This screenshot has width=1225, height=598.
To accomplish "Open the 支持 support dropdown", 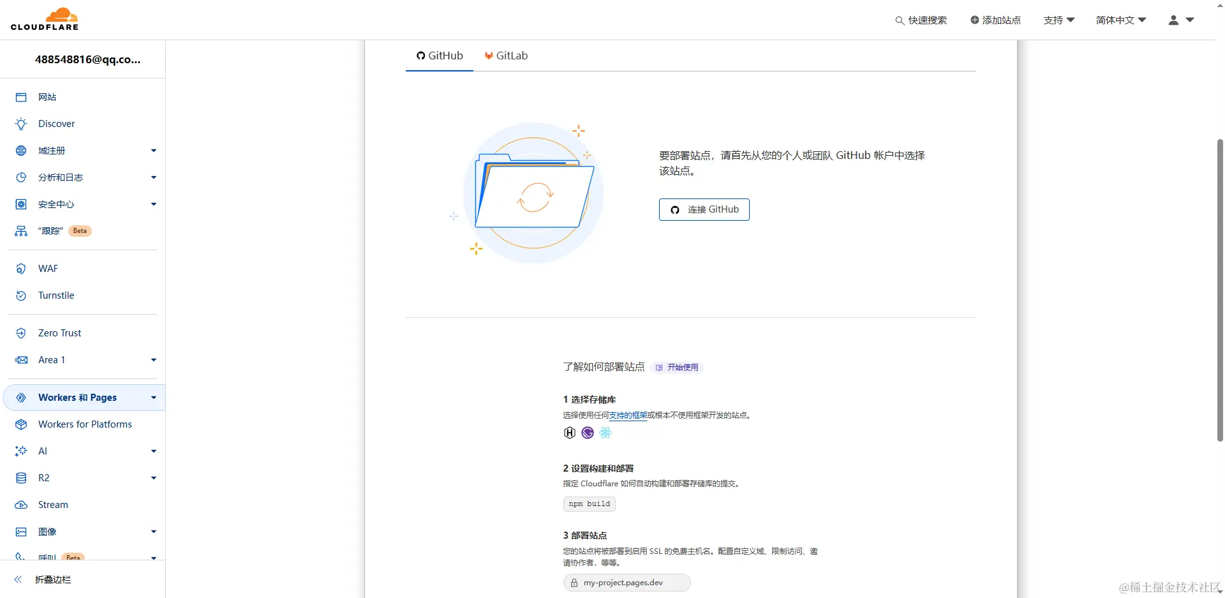I will point(1059,20).
